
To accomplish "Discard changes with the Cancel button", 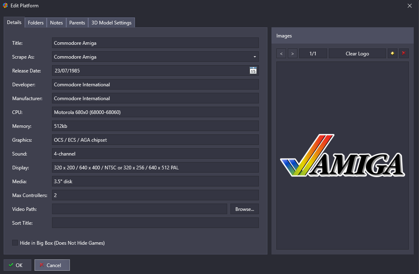I will pos(52,265).
